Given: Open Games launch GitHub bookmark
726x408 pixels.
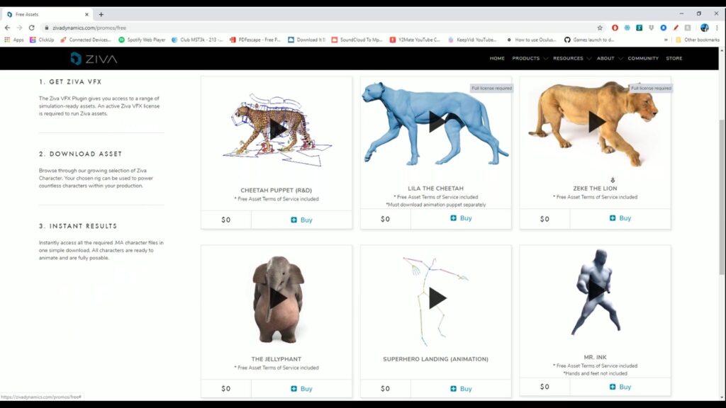Looking at the screenshot, I should point(589,40).
